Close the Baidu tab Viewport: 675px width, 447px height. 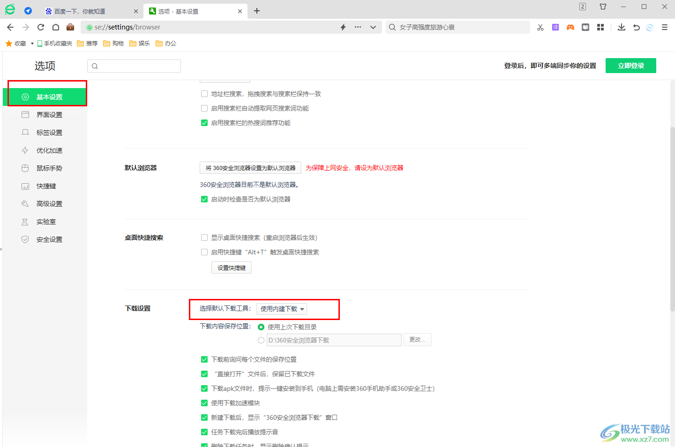136,11
